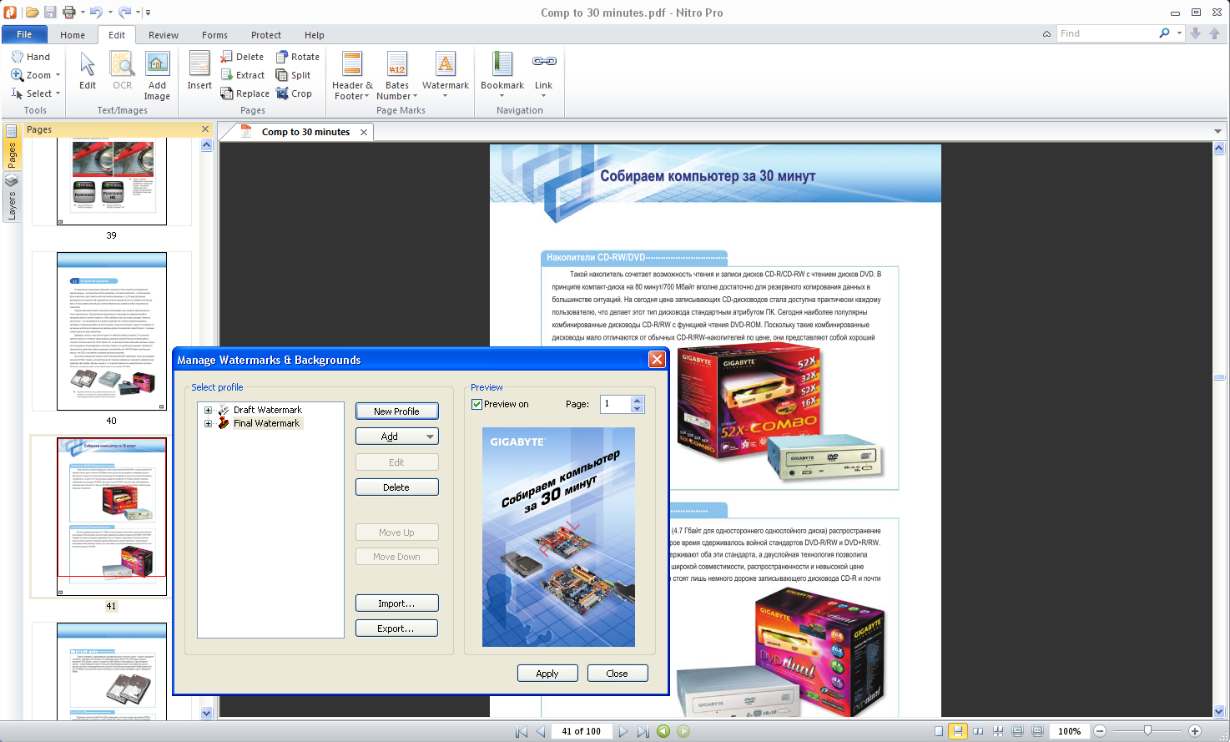This screenshot has height=742, width=1230.
Task: Open the File menu
Action: (24, 34)
